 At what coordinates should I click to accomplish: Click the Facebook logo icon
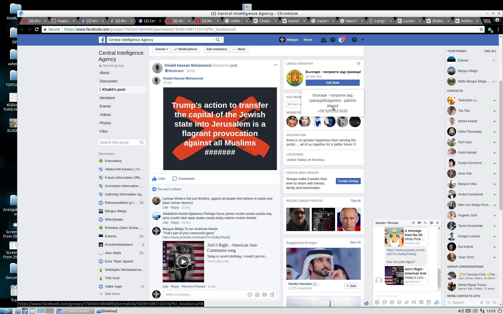[102, 40]
